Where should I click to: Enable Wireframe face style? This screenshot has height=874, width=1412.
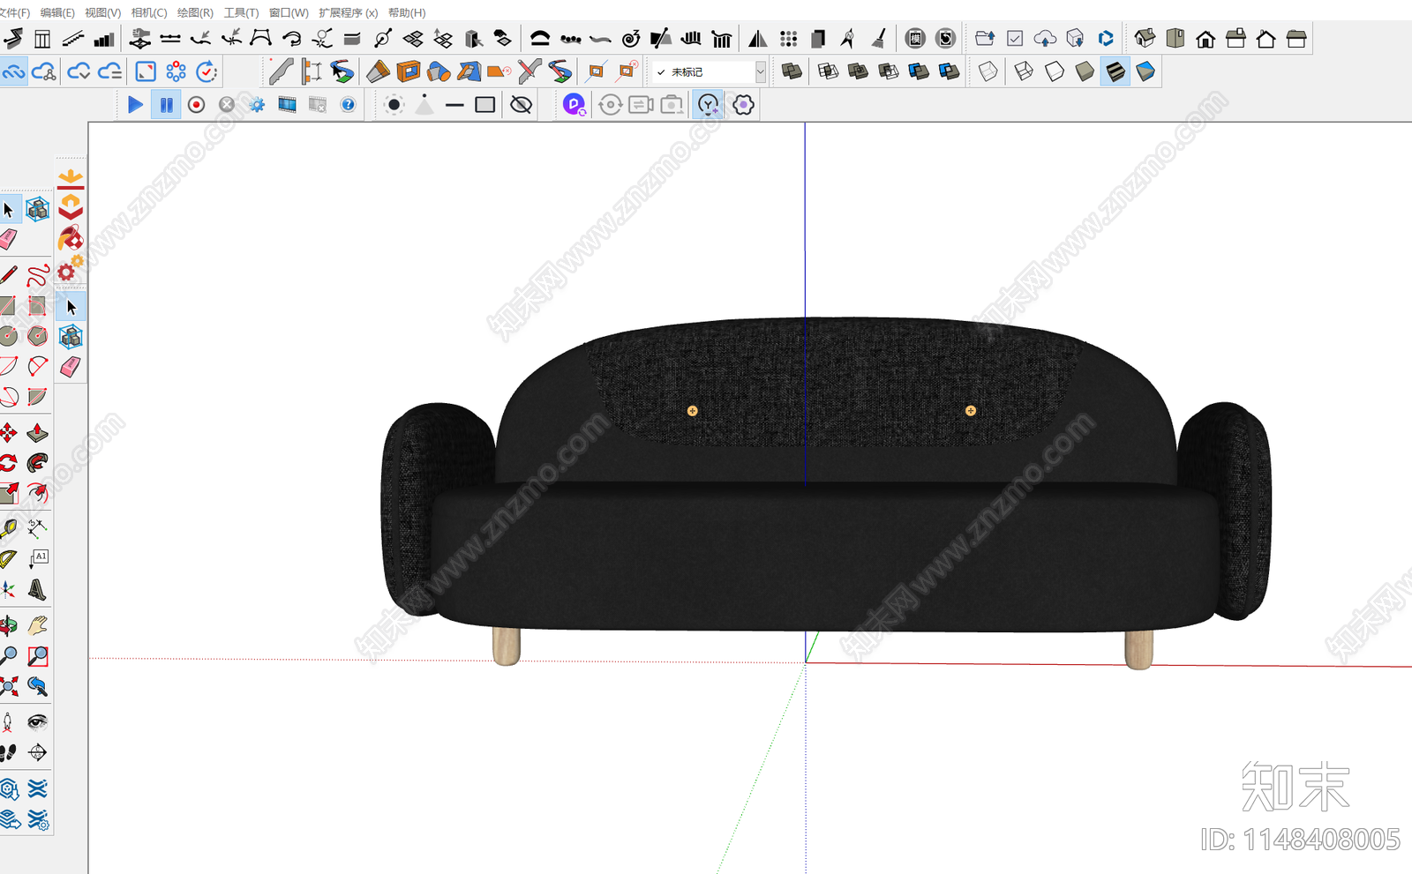[1024, 71]
